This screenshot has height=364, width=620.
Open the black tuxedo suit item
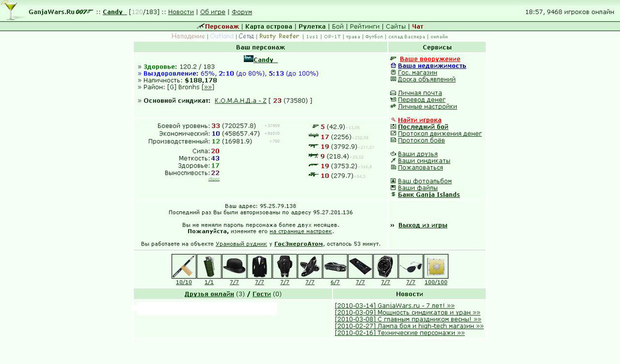259,267
